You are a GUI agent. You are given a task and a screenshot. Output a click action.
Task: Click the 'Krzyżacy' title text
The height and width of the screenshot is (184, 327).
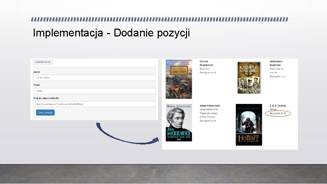point(204,69)
